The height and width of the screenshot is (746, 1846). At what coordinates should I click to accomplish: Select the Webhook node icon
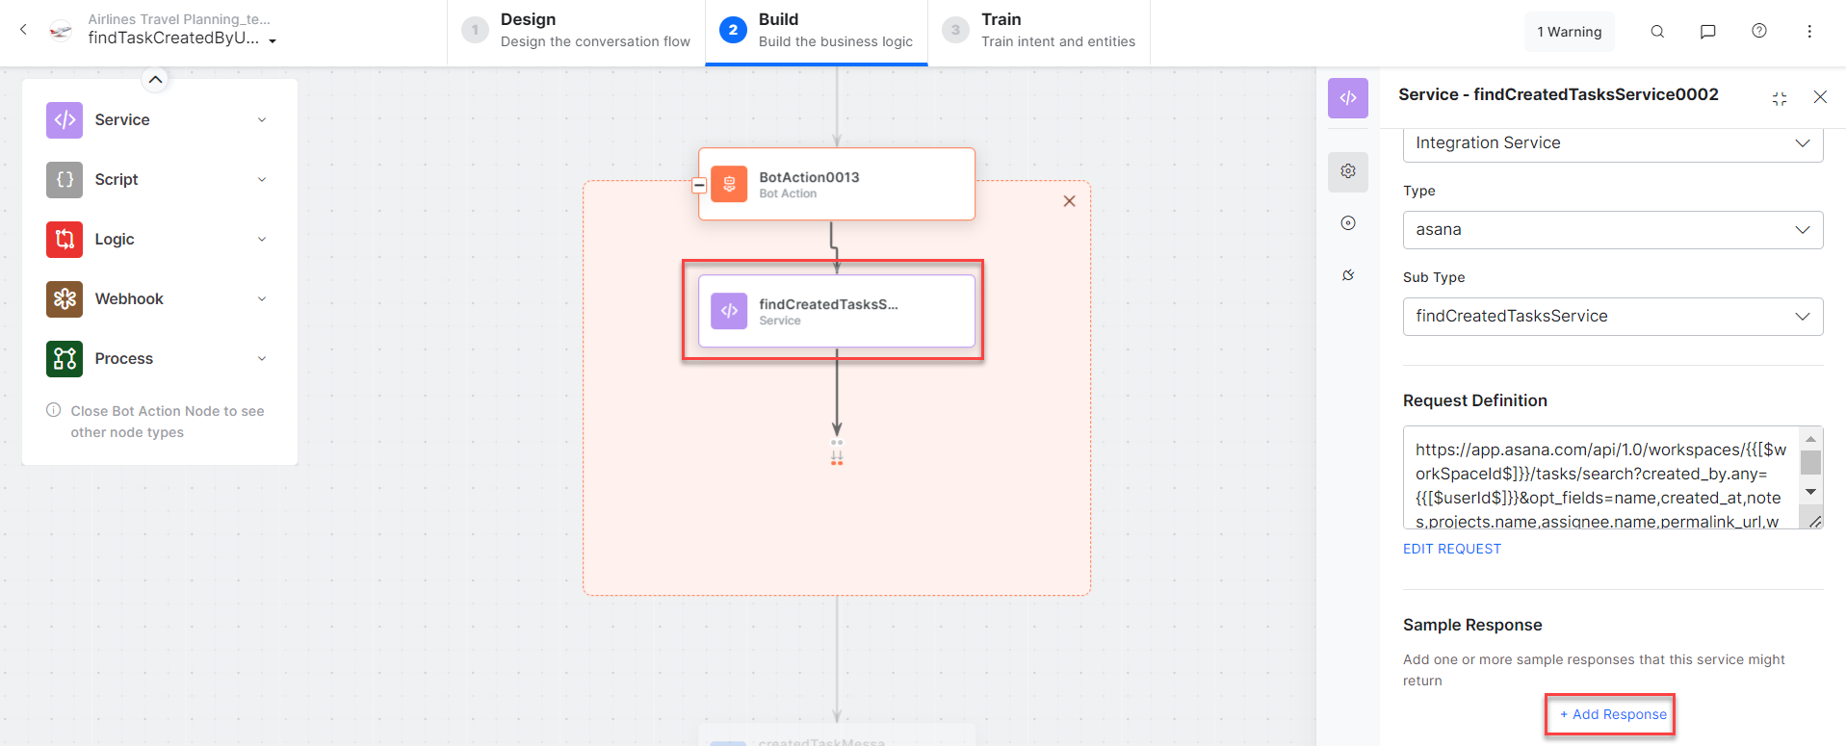click(x=65, y=299)
